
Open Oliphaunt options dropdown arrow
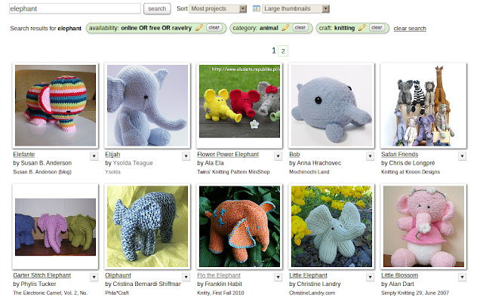coord(186,278)
